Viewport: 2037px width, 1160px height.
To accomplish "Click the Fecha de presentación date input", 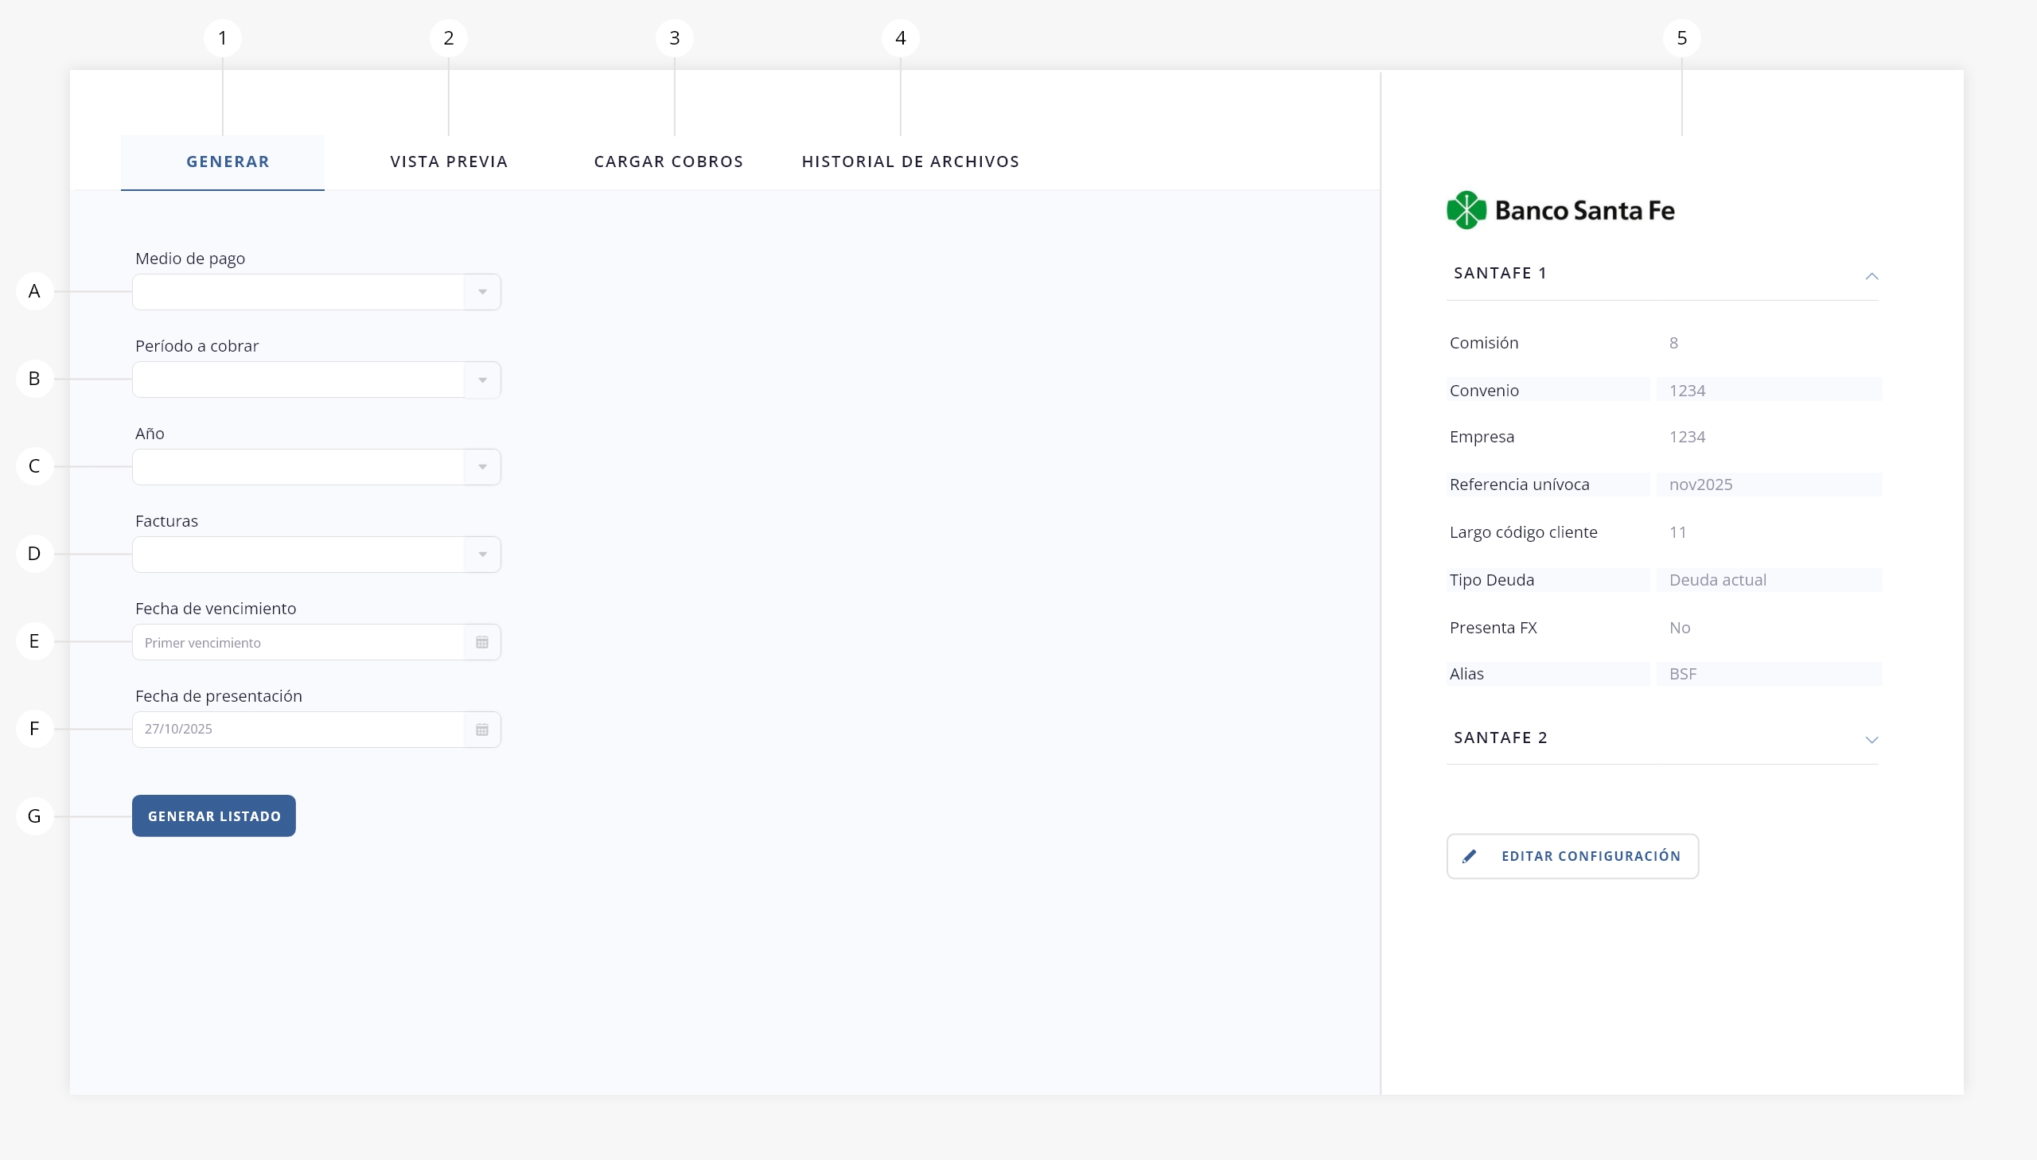I will point(298,730).
